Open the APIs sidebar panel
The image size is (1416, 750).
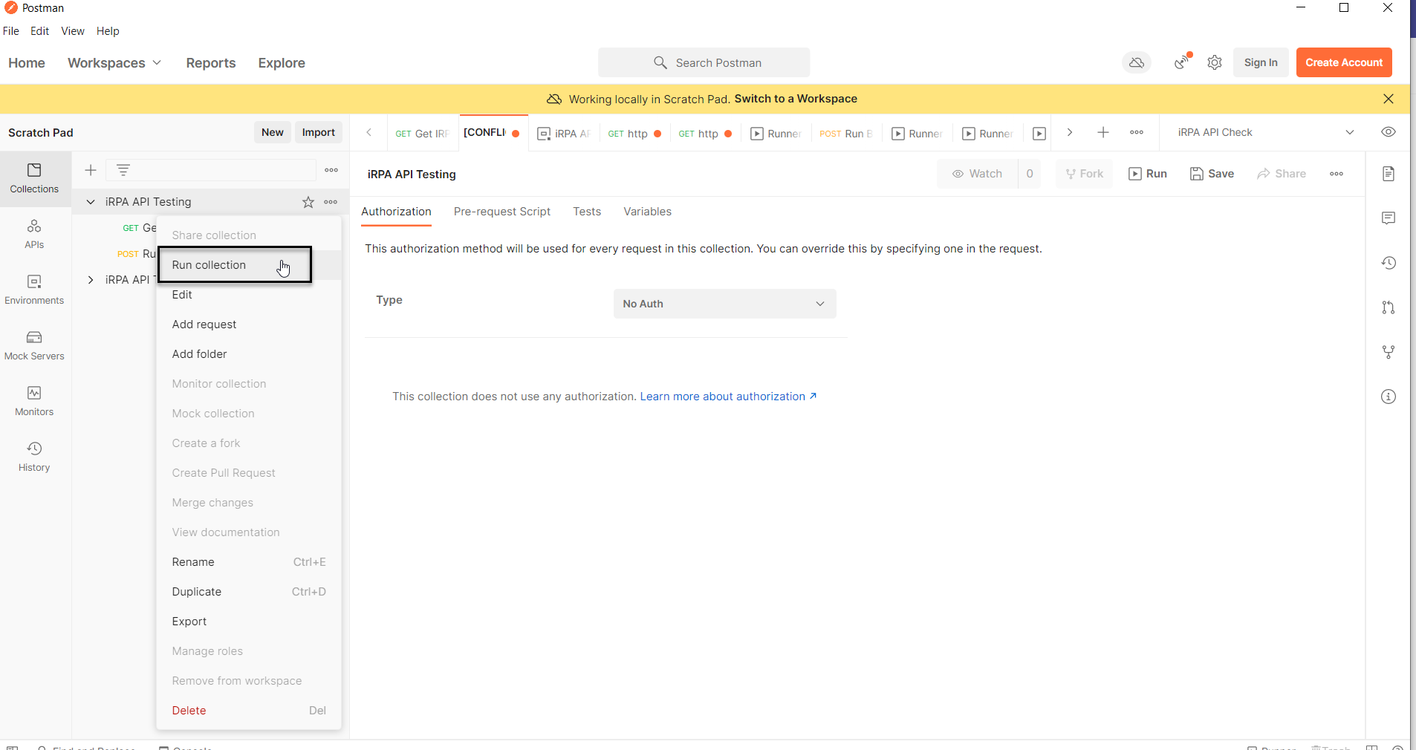pyautogui.click(x=34, y=235)
